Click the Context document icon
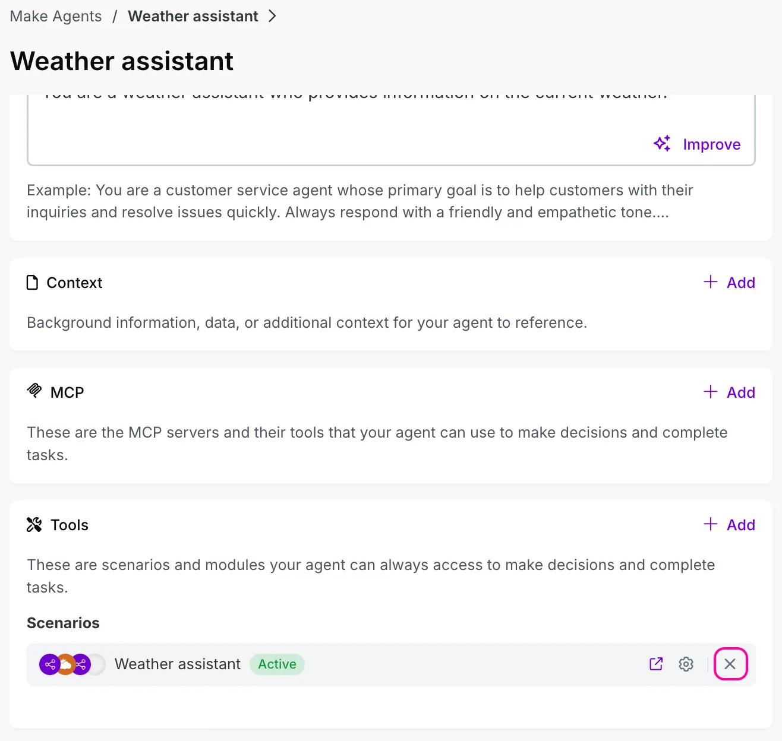Screen dimensions: 782x741 pos(33,283)
